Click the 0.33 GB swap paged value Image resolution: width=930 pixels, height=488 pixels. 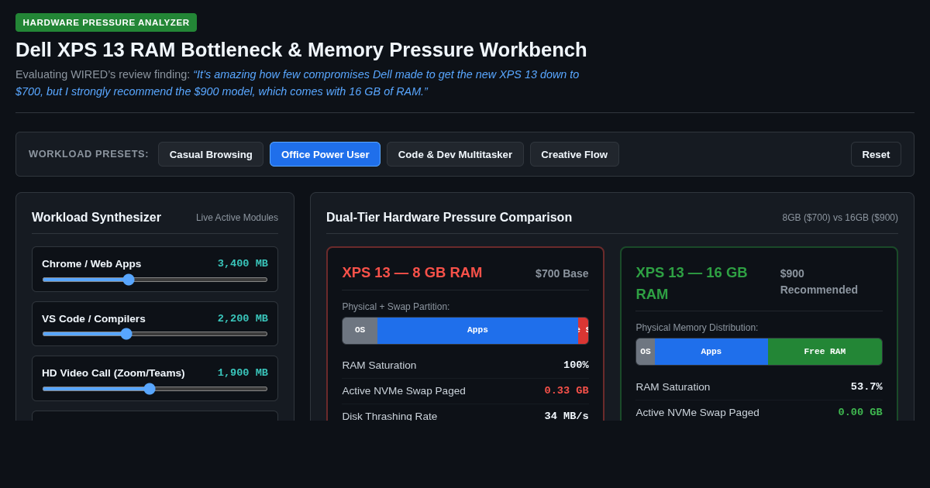(x=567, y=390)
